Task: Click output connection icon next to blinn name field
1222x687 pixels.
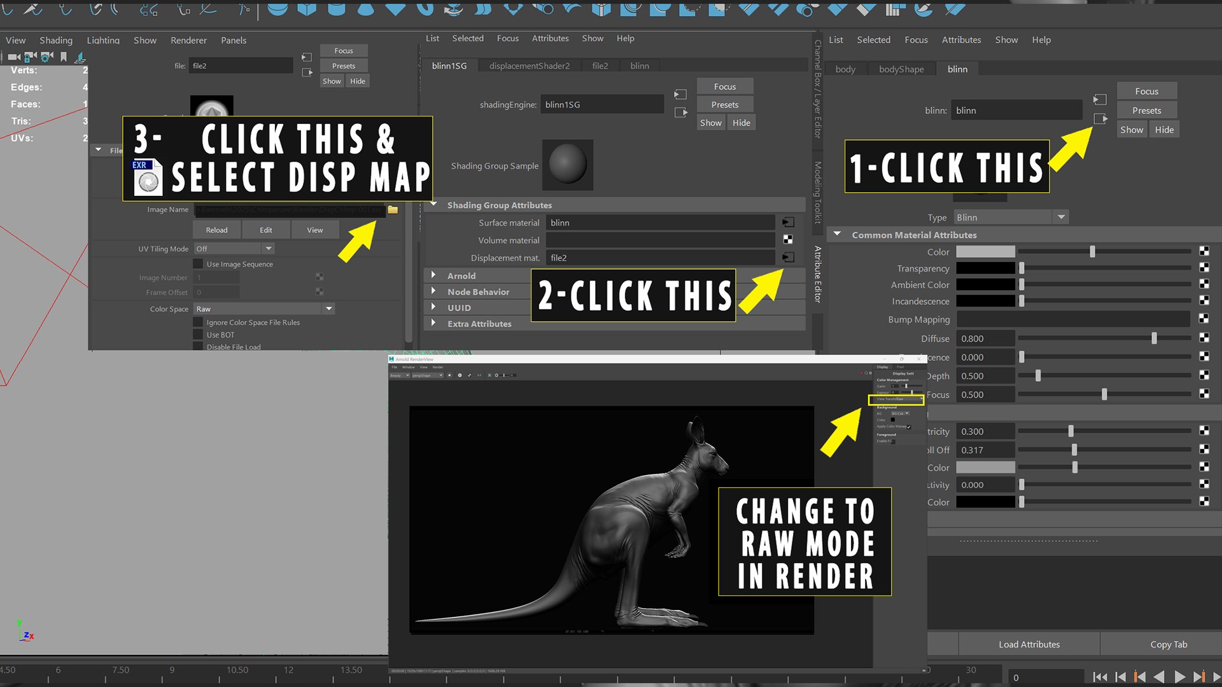Action: (1100, 119)
